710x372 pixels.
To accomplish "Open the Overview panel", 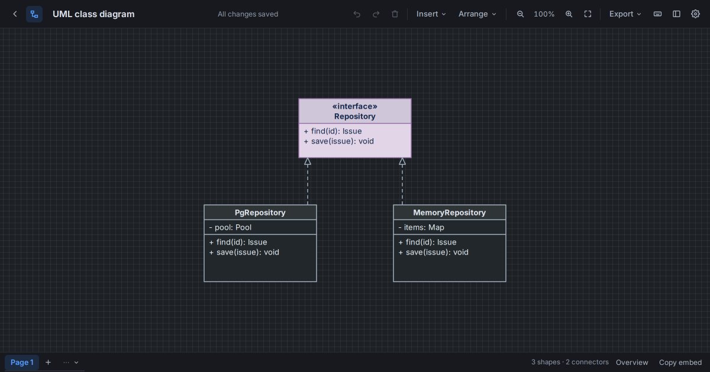I will 632,363.
